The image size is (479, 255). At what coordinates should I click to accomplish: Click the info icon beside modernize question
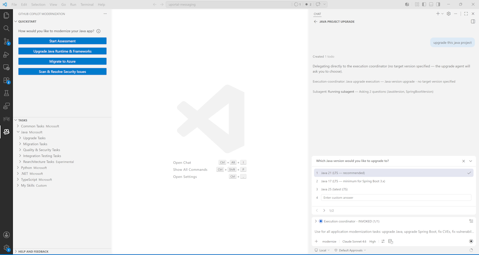(98, 31)
